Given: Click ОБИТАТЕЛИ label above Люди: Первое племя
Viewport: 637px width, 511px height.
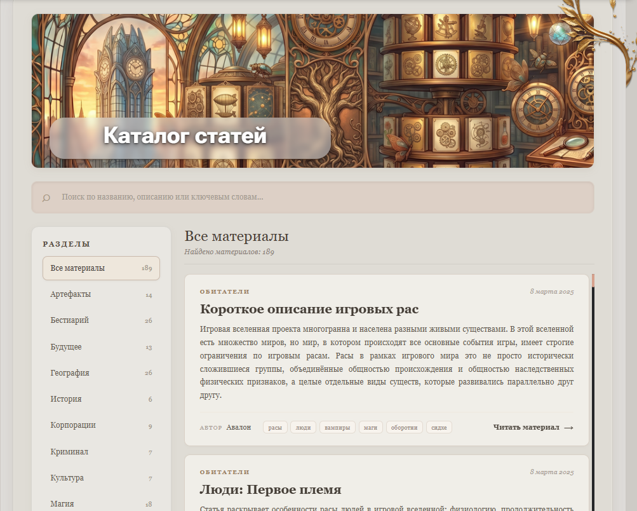Looking at the screenshot, I should [x=225, y=472].
